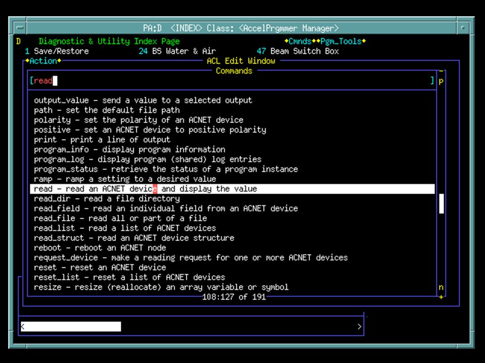The width and height of the screenshot is (485, 363).
Task: Click the Cmnds menu label
Action: coord(300,41)
